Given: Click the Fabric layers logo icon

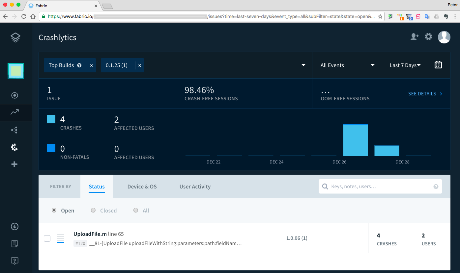Looking at the screenshot, I should 15,37.
